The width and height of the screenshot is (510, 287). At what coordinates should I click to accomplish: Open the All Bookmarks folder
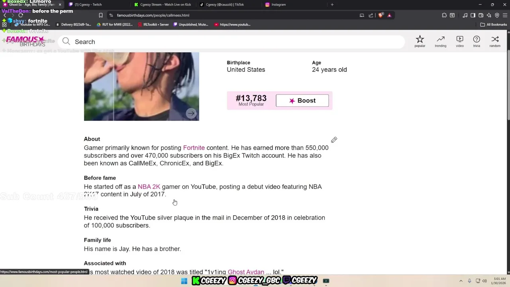494,24
